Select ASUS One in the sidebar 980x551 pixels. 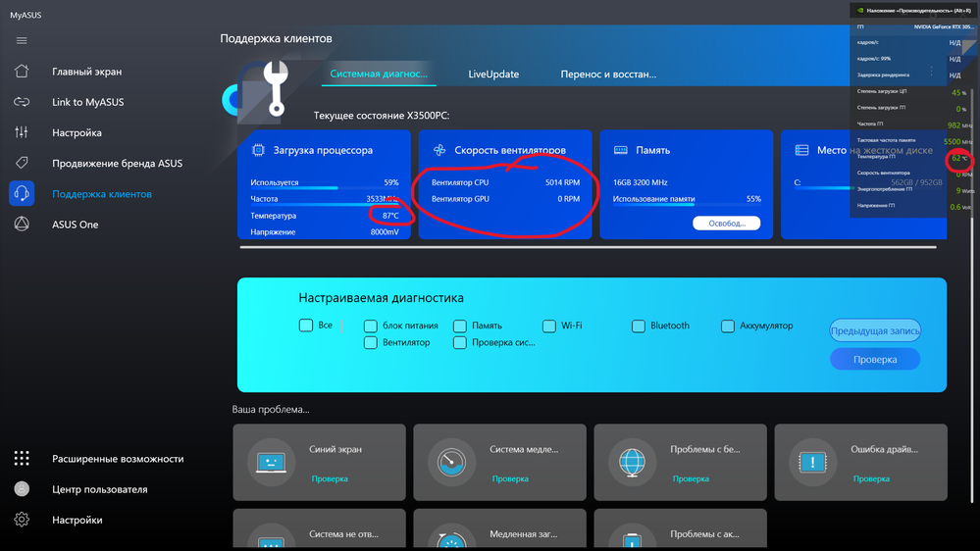(75, 225)
